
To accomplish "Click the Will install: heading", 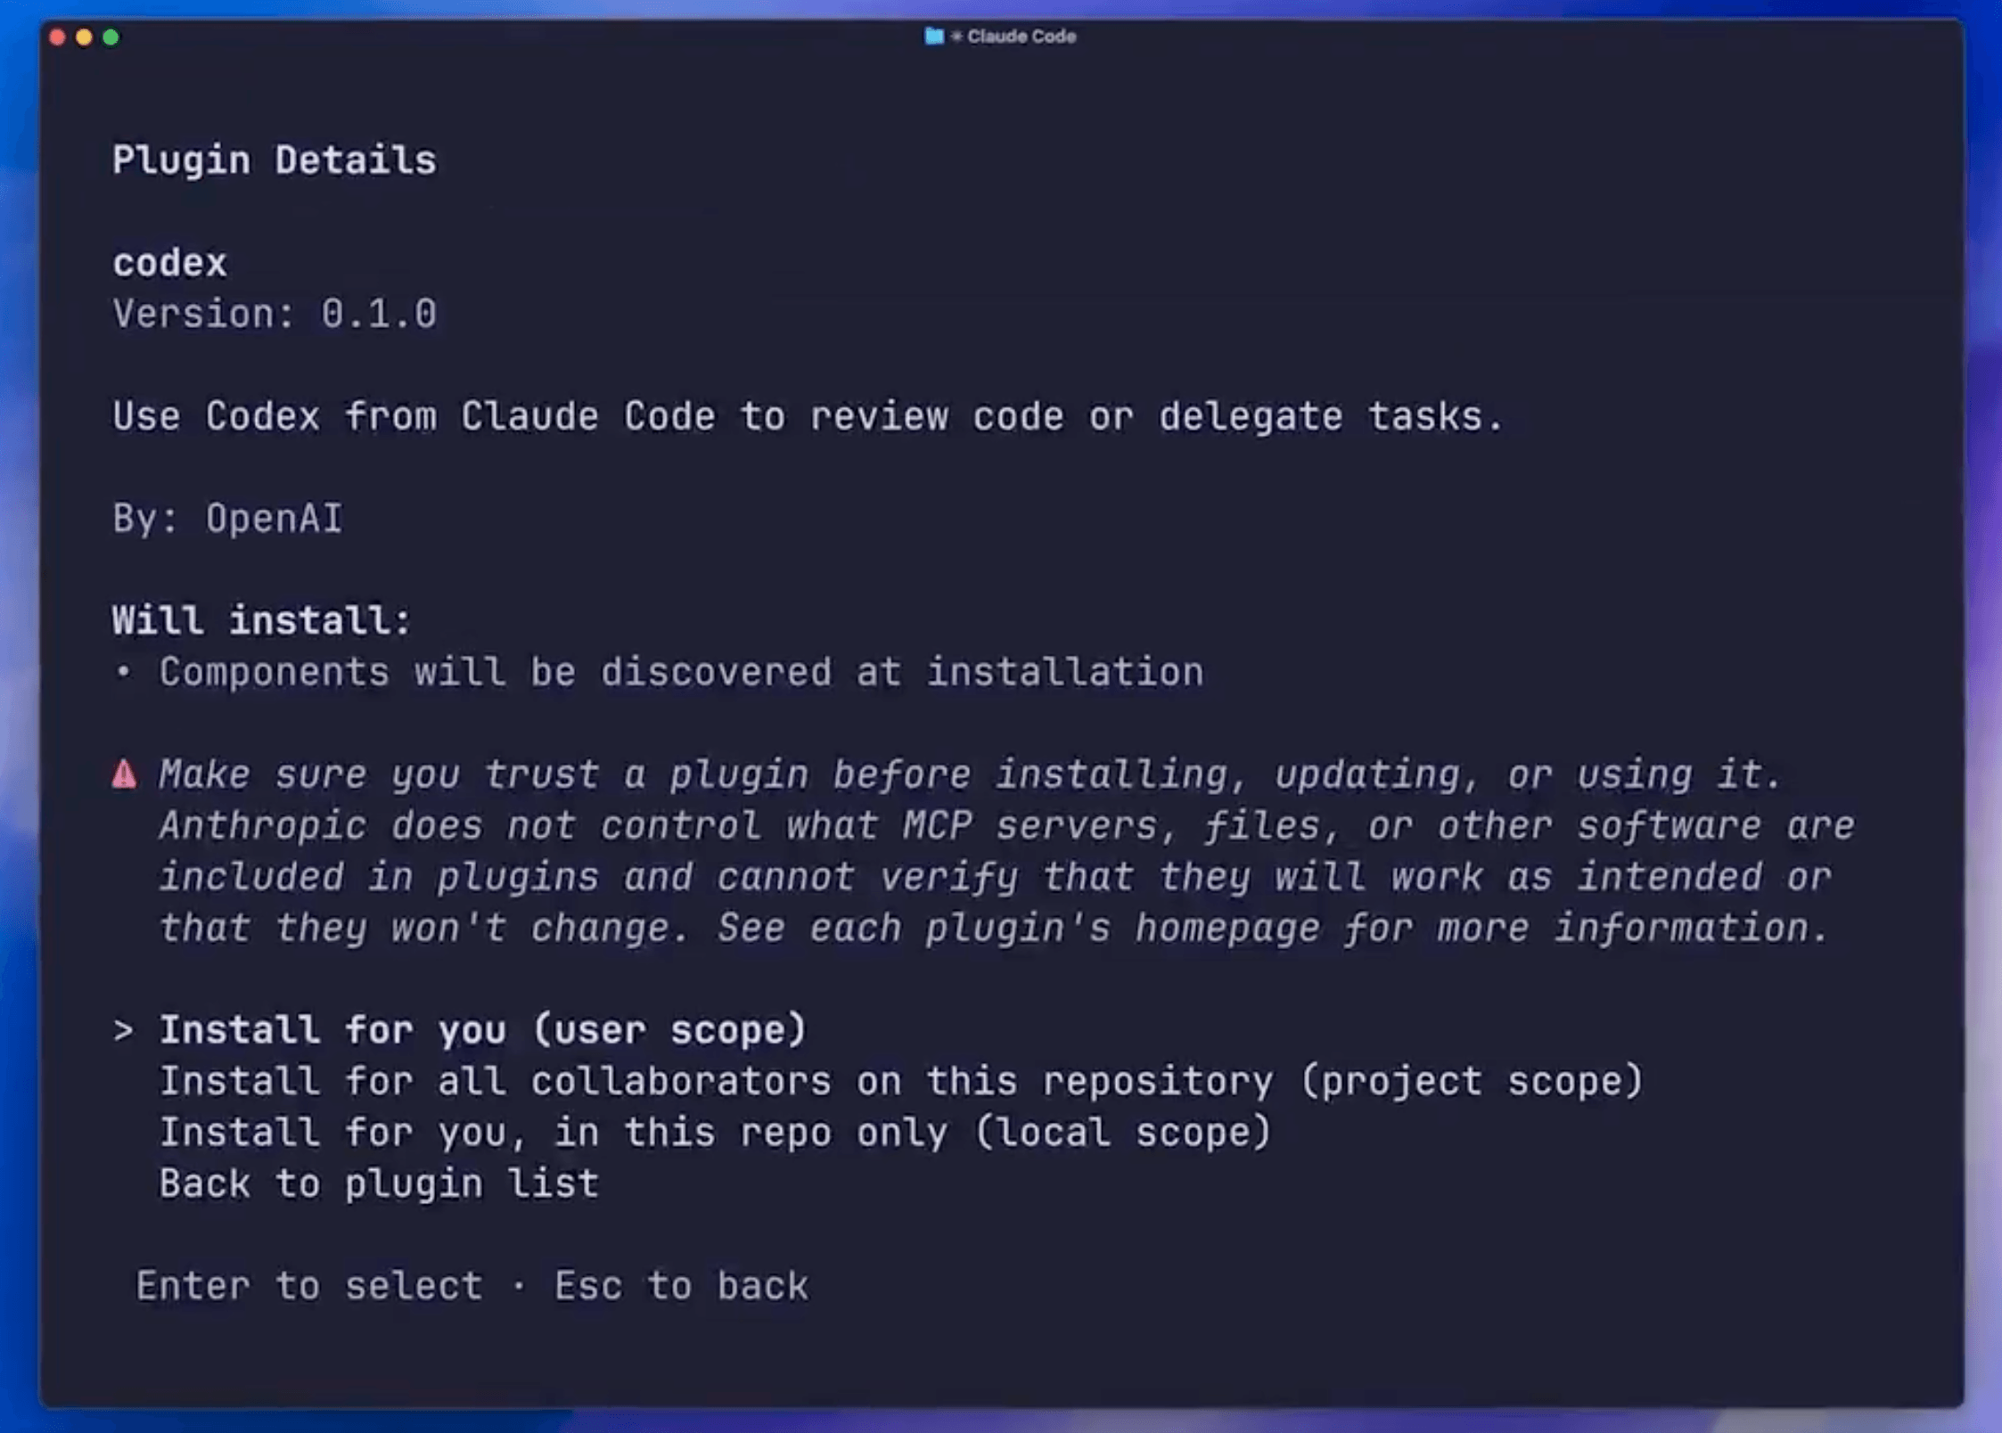I will [x=261, y=620].
